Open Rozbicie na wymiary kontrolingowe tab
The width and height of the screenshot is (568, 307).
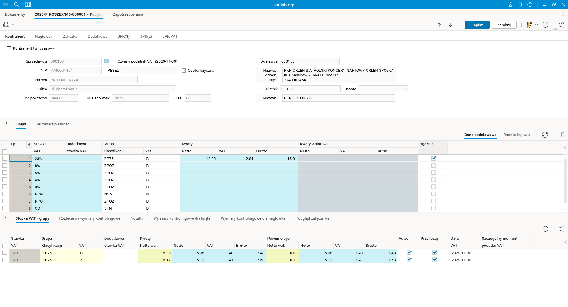[x=90, y=218]
